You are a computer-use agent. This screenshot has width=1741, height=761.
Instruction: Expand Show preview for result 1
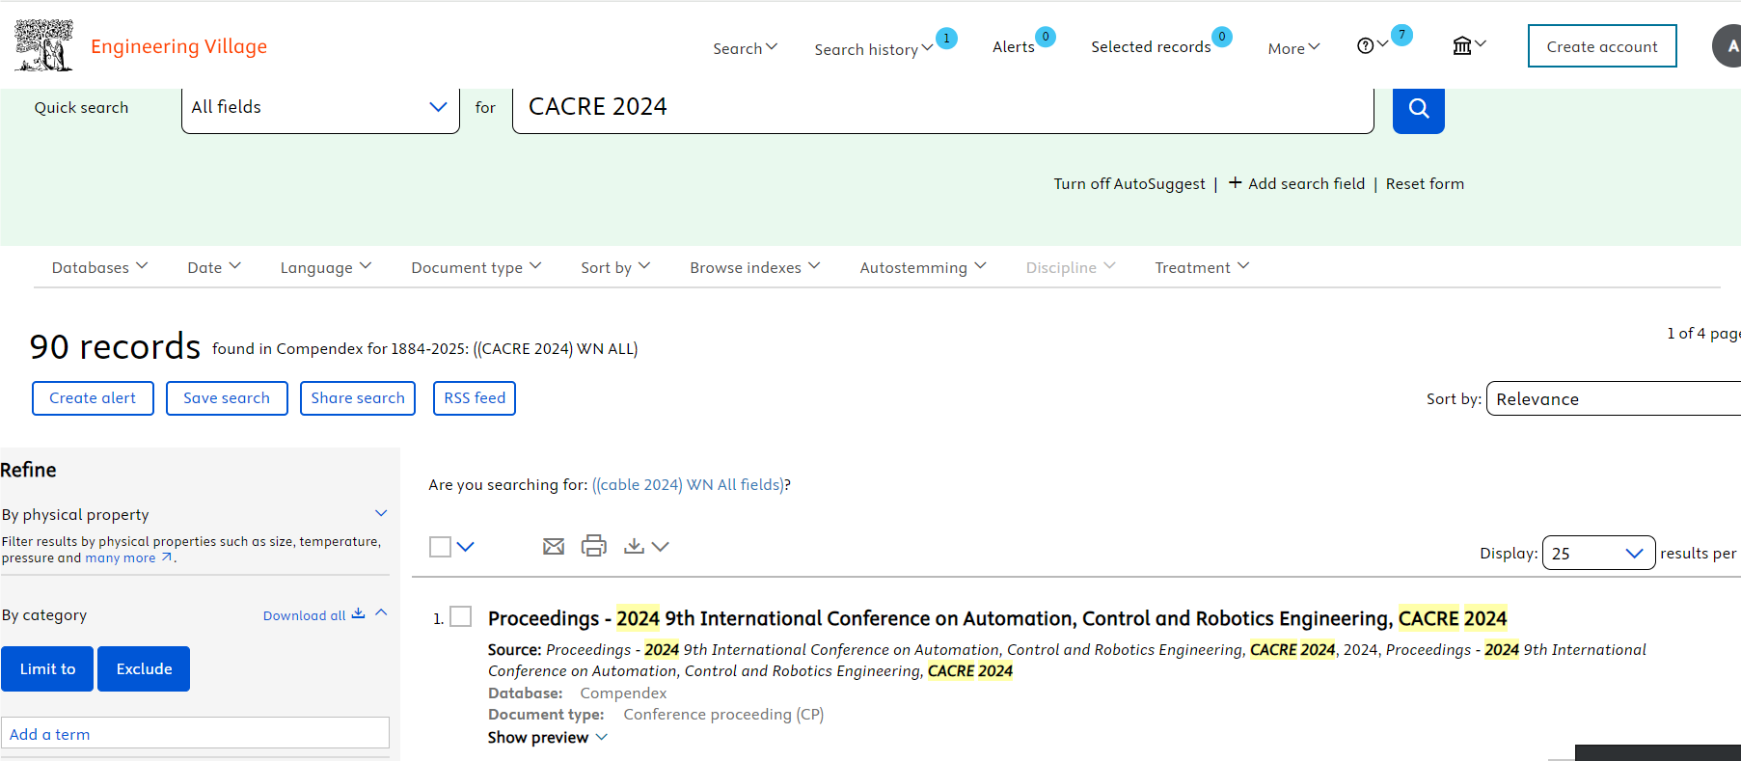[548, 737]
